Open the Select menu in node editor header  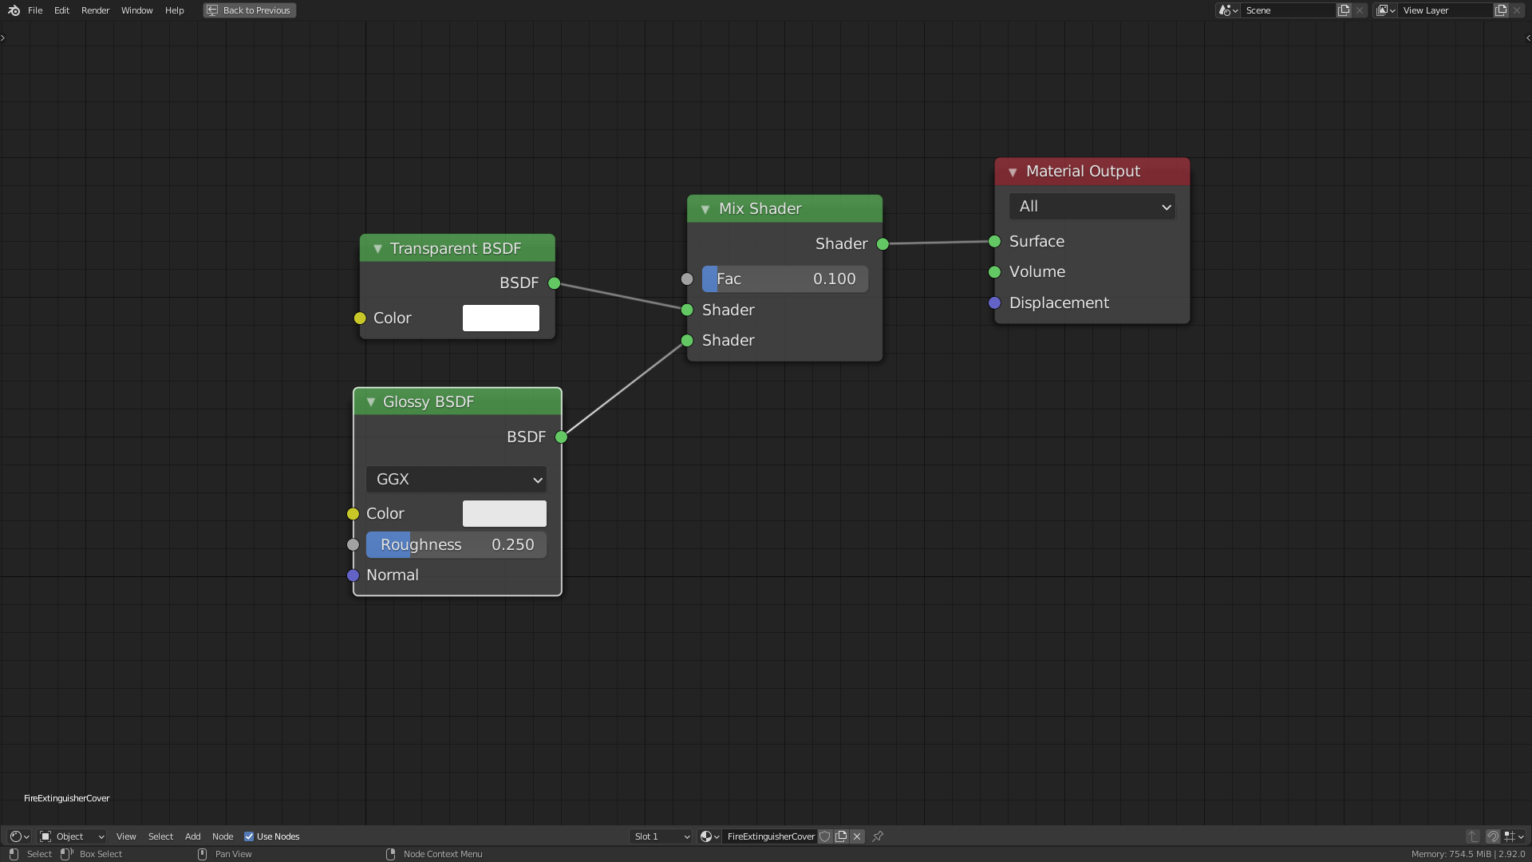[160, 836]
